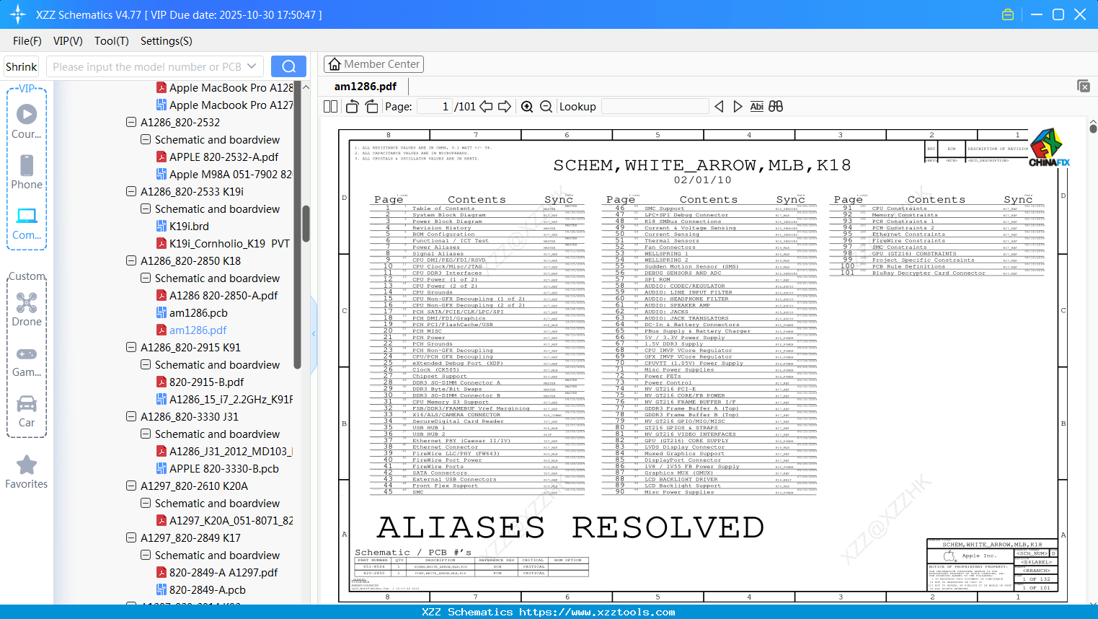
Task: Switch to the am1286.pdf tab
Action: 366,87
